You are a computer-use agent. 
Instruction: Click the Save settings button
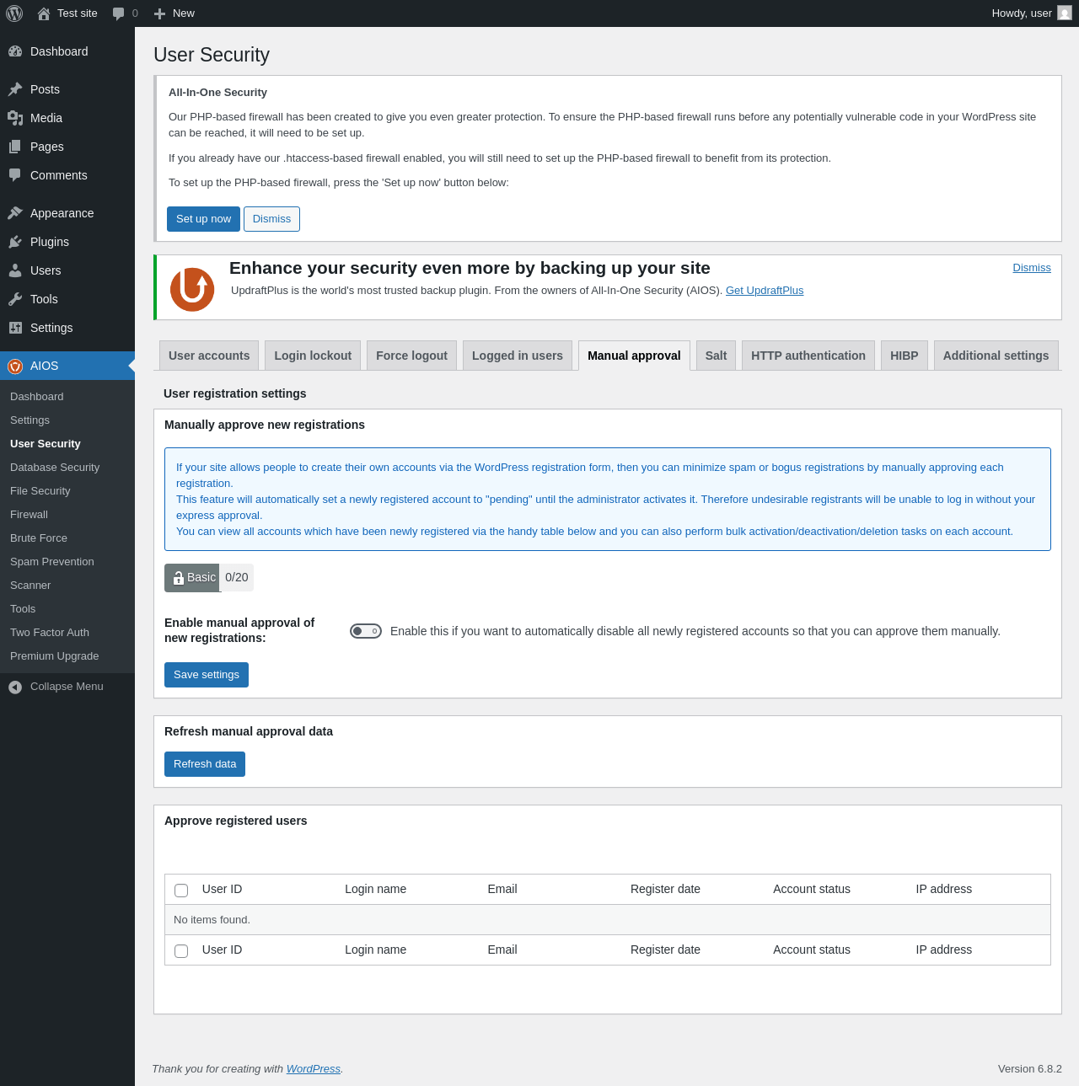[207, 675]
